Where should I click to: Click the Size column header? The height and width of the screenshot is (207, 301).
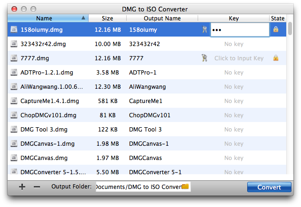point(108,19)
